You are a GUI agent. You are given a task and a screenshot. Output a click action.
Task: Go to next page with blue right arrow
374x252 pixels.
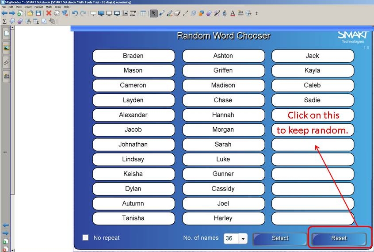click(12, 13)
